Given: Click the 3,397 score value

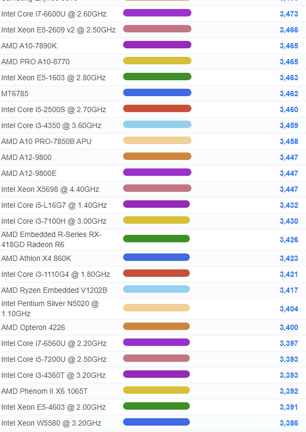Looking at the screenshot, I should (x=289, y=344).
